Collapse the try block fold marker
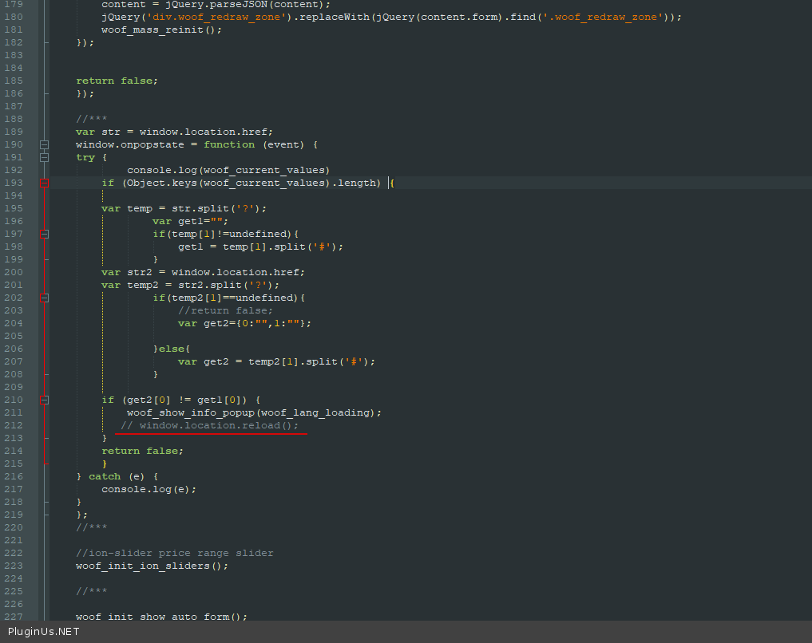Image resolution: width=812 pixels, height=643 pixels. click(45, 157)
